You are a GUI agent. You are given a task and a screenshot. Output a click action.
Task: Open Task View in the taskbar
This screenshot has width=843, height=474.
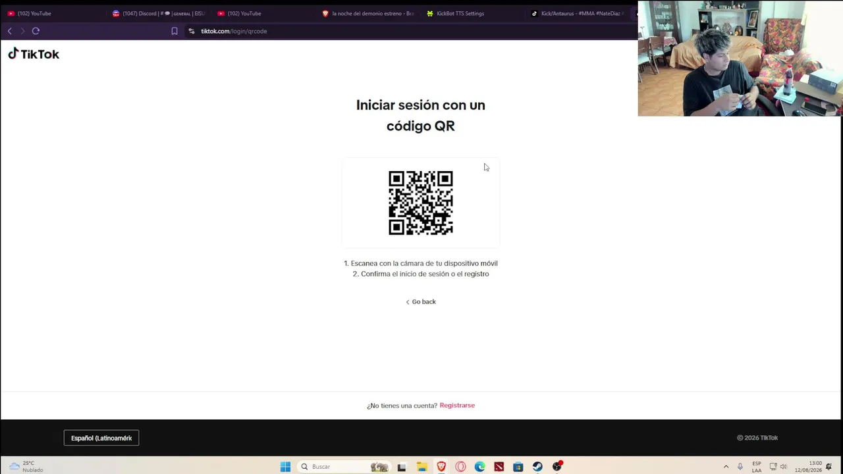402,467
